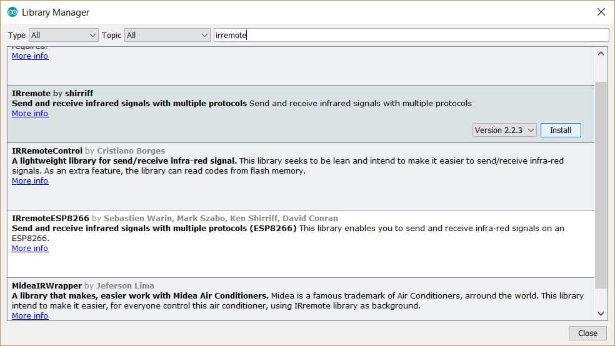Click the vertical scrollbar thumb
This screenshot has width=615, height=346.
point(601,184)
